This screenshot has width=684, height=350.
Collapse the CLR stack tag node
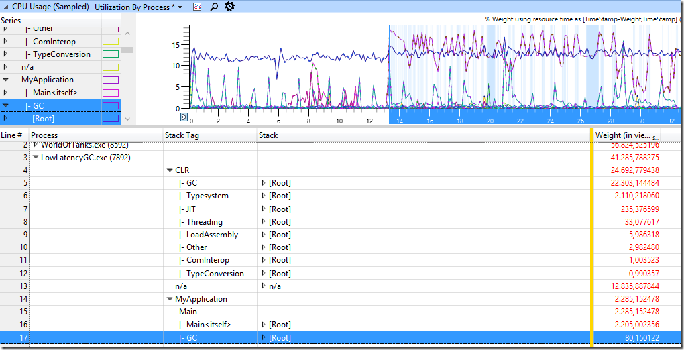tap(170, 170)
